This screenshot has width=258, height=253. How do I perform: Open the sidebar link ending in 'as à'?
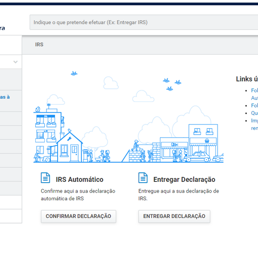point(5,97)
